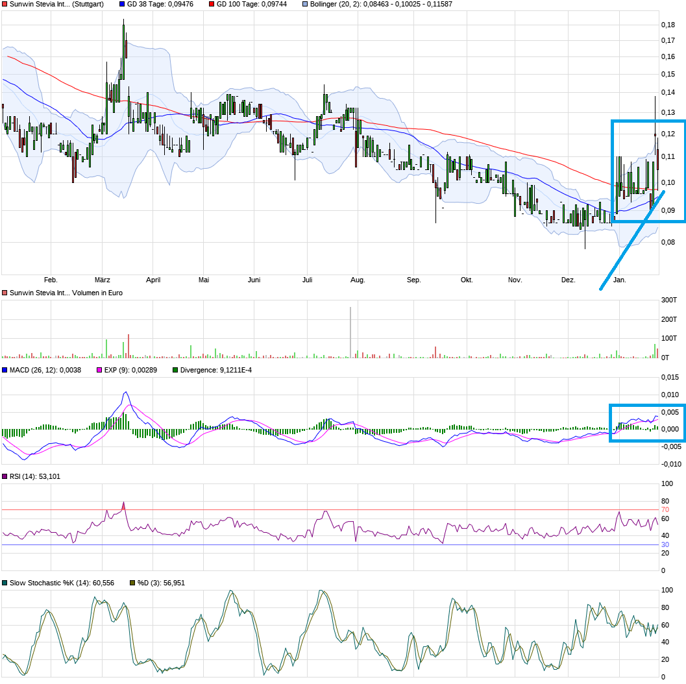The width and height of the screenshot is (686, 684).
Task: Click the 'Sep.' month axis label
Action: (414, 280)
